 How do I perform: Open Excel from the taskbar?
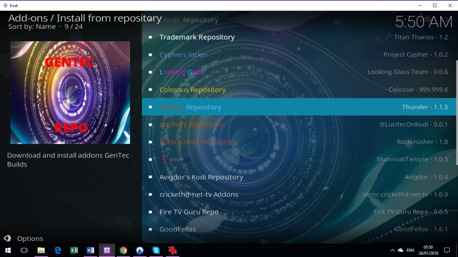tap(74, 250)
